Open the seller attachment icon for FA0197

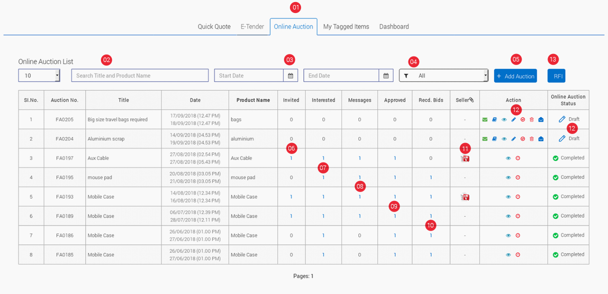click(465, 158)
